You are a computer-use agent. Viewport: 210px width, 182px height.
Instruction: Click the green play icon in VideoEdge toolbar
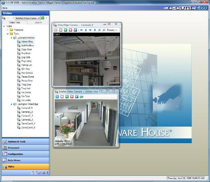pyautogui.click(x=66, y=30)
